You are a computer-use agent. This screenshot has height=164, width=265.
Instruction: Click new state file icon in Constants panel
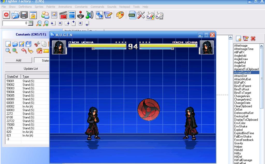(x=8, y=44)
